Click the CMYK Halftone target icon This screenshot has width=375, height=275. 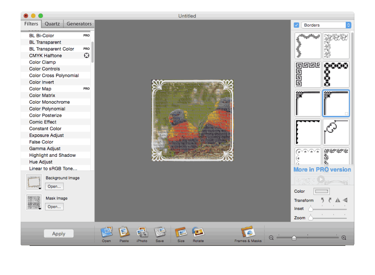[87, 55]
